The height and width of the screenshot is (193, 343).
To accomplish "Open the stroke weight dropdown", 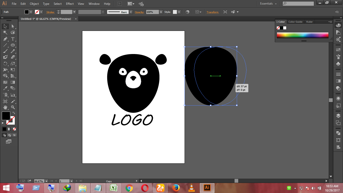I will point(74,12).
